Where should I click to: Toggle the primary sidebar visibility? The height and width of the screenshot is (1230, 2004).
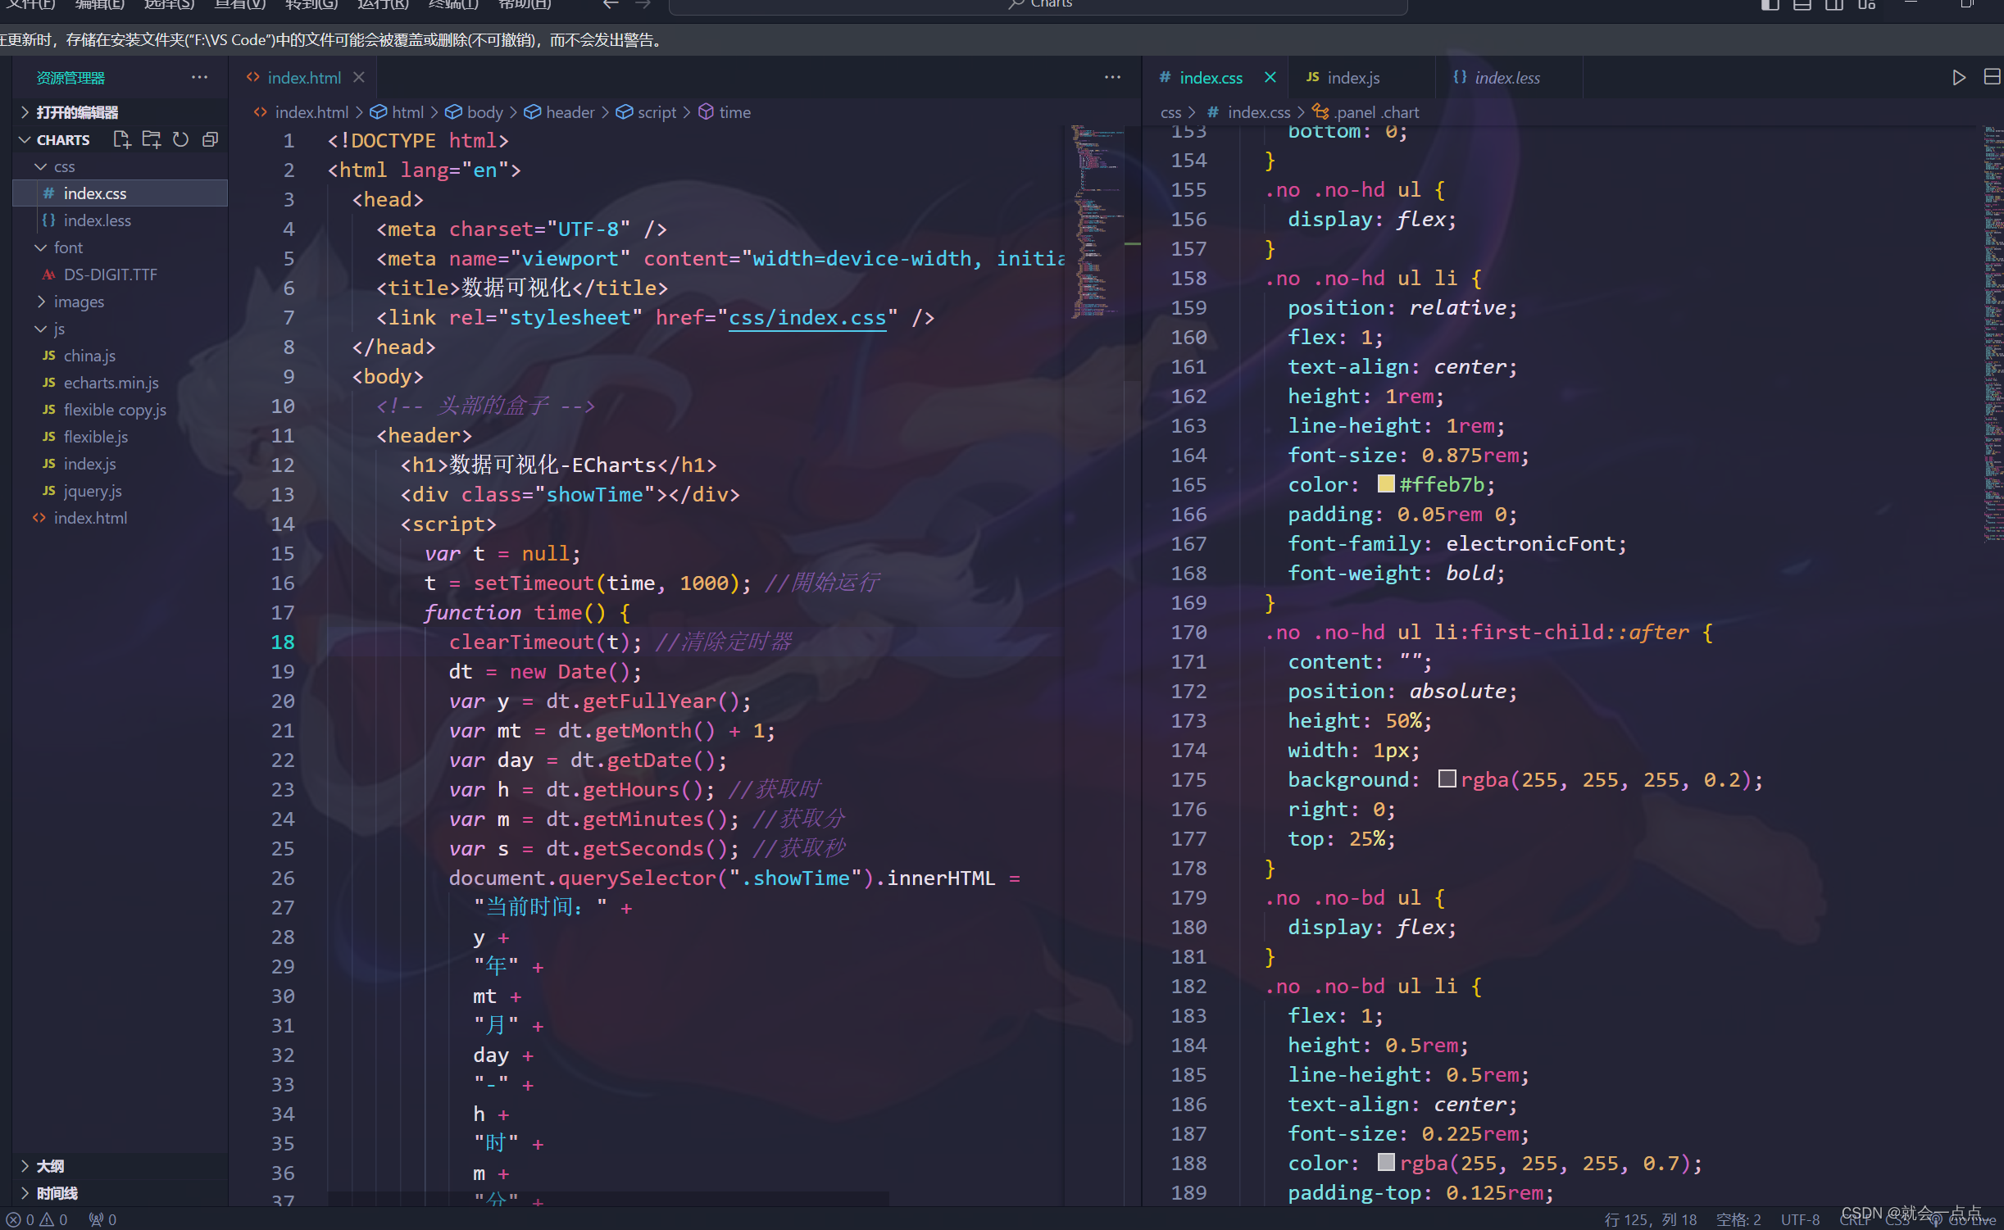(1769, 5)
